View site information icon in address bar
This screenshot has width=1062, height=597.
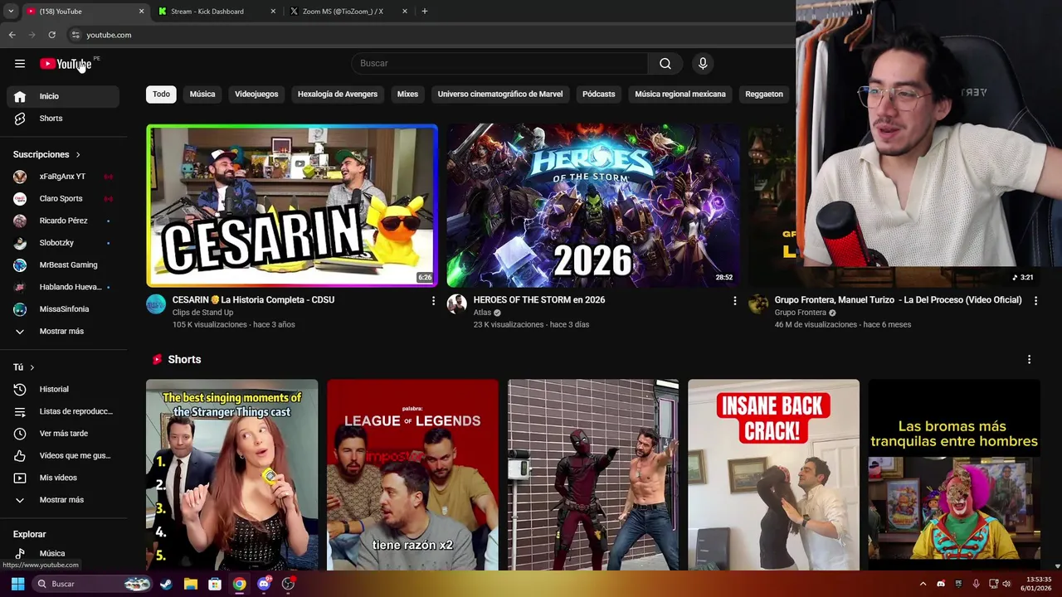(76, 35)
